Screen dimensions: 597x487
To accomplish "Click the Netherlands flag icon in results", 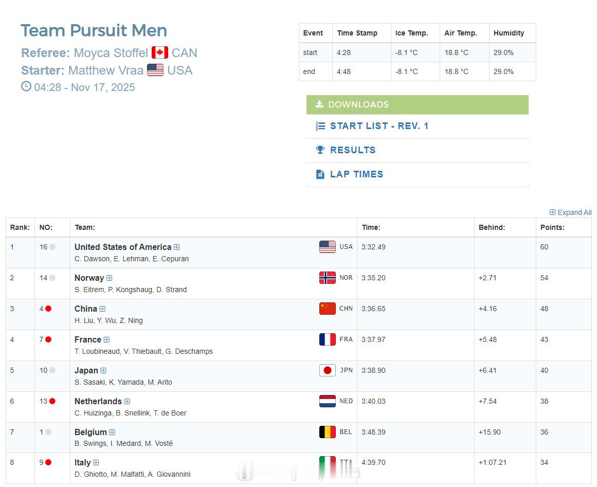I will pyautogui.click(x=327, y=401).
